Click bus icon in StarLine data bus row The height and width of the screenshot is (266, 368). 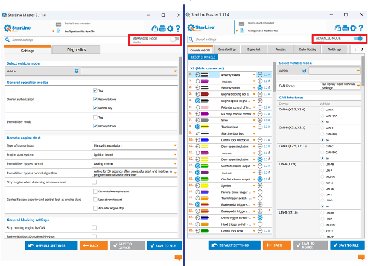[x=198, y=133]
